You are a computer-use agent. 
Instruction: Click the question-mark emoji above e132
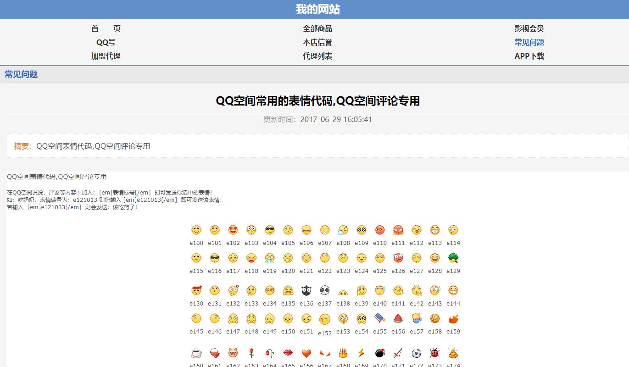(233, 290)
